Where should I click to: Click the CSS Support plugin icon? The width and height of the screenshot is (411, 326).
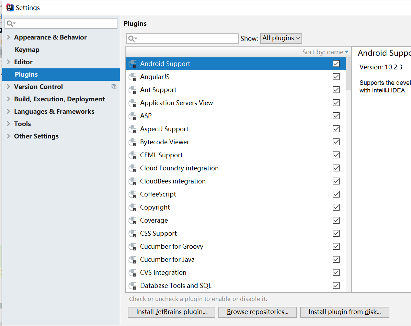coord(133,233)
